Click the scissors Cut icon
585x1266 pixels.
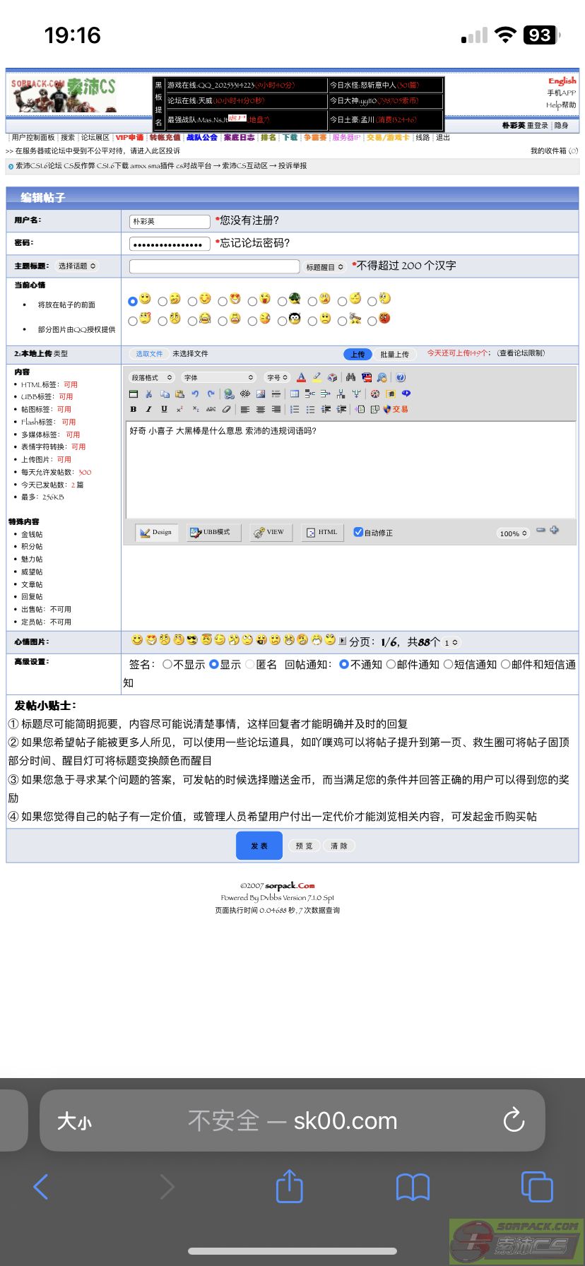point(148,394)
